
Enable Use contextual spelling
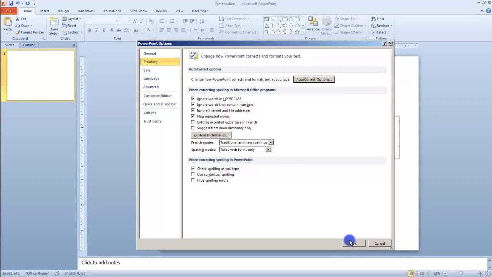[x=193, y=175]
